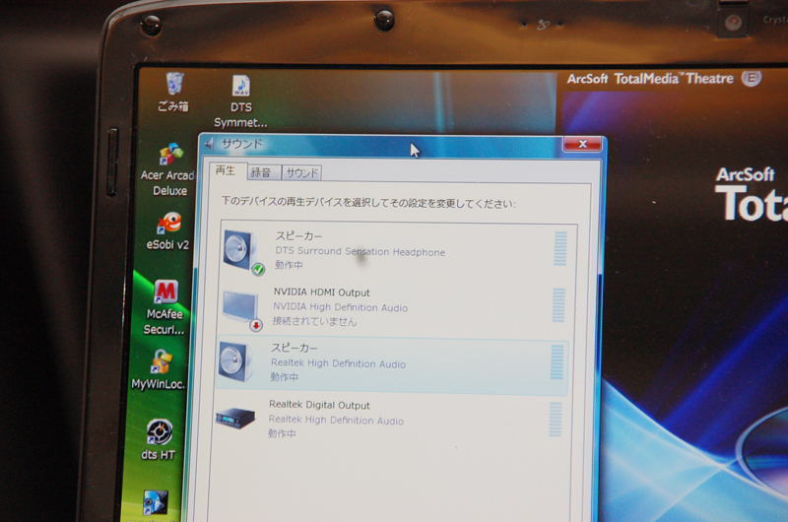Select the Realtek Digital Output receiver icon
This screenshot has height=522, width=788.
point(235,418)
